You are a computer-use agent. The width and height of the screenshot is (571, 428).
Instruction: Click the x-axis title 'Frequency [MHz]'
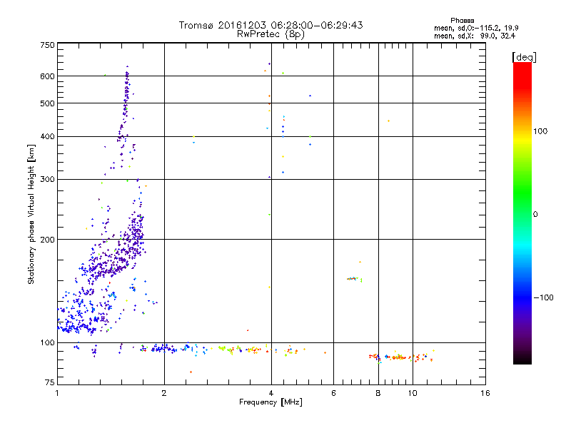(x=271, y=402)
